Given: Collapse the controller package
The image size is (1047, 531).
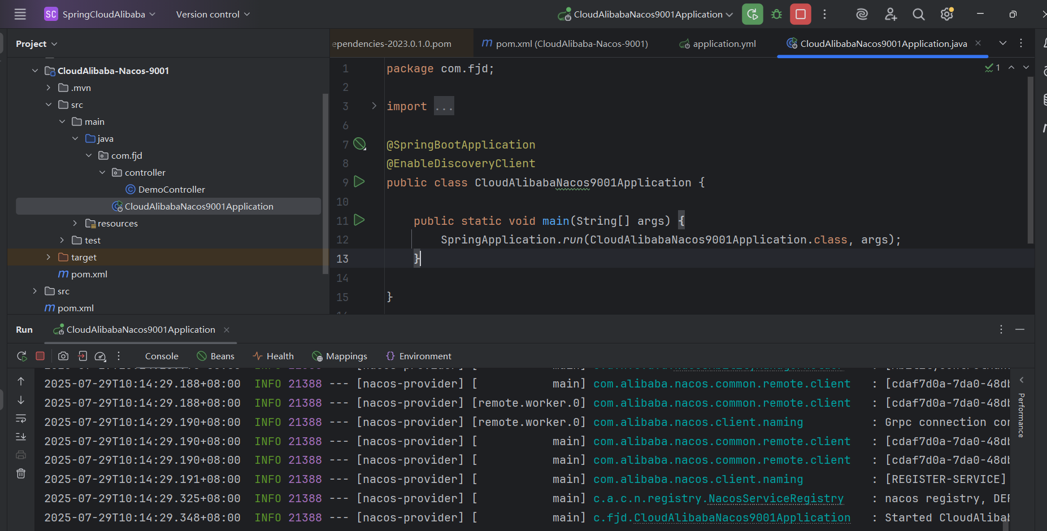Looking at the screenshot, I should (x=103, y=172).
